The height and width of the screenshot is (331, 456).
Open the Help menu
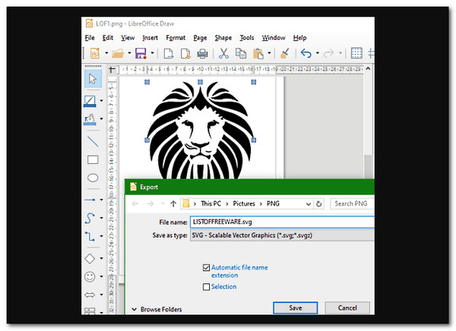pyautogui.click(x=299, y=38)
